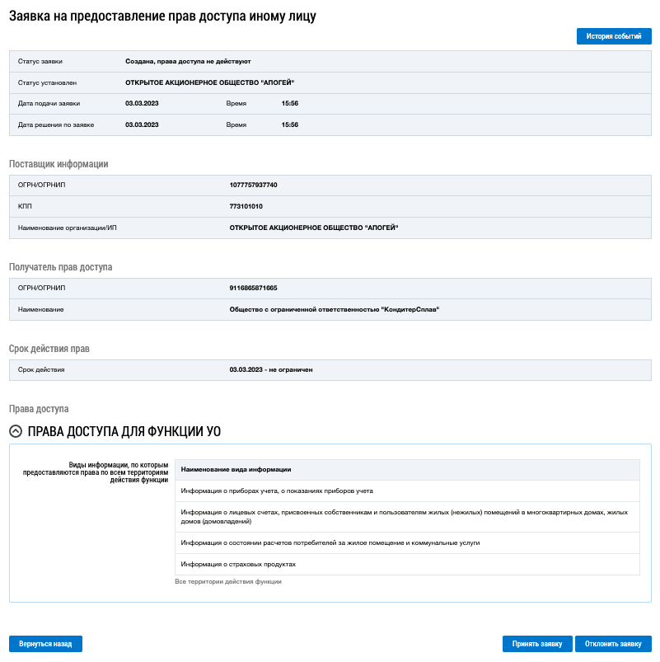Select the Информация о страховых продуктах row
The image size is (660, 662).
tap(238, 564)
